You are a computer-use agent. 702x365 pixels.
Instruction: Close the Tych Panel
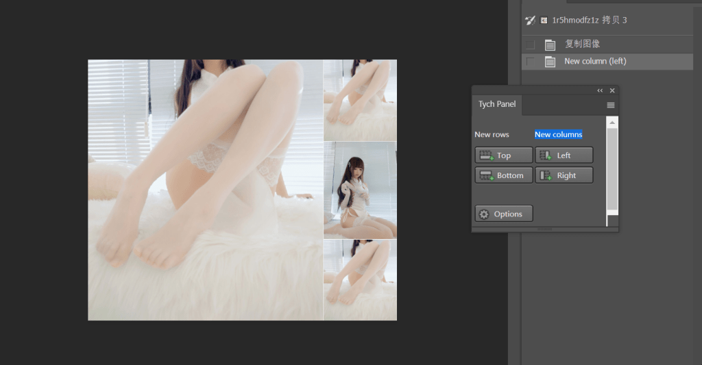(x=612, y=90)
